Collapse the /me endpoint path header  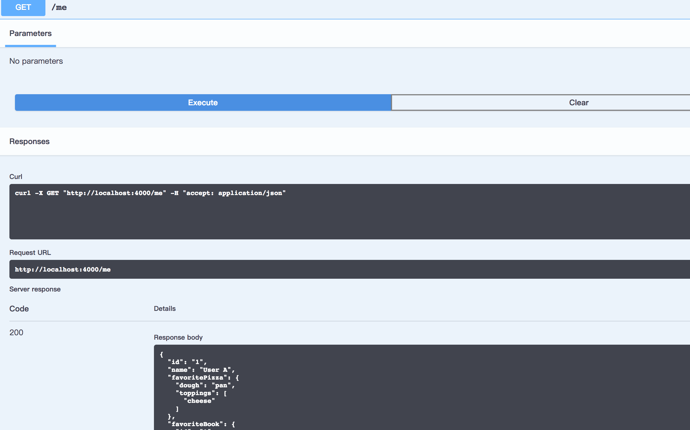click(x=59, y=8)
